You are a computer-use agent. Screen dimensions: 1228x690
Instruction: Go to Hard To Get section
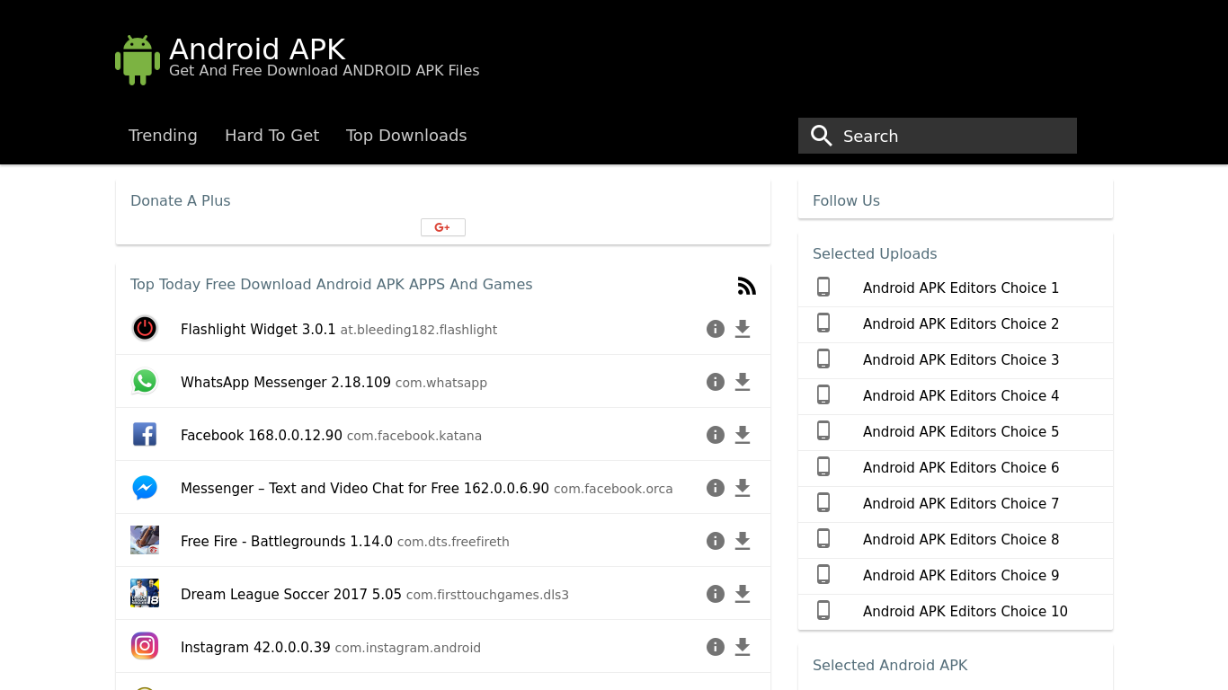(x=271, y=136)
